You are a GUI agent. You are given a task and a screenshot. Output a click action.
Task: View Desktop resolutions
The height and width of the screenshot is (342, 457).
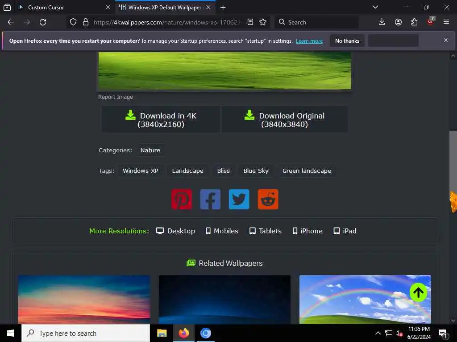pos(175,231)
